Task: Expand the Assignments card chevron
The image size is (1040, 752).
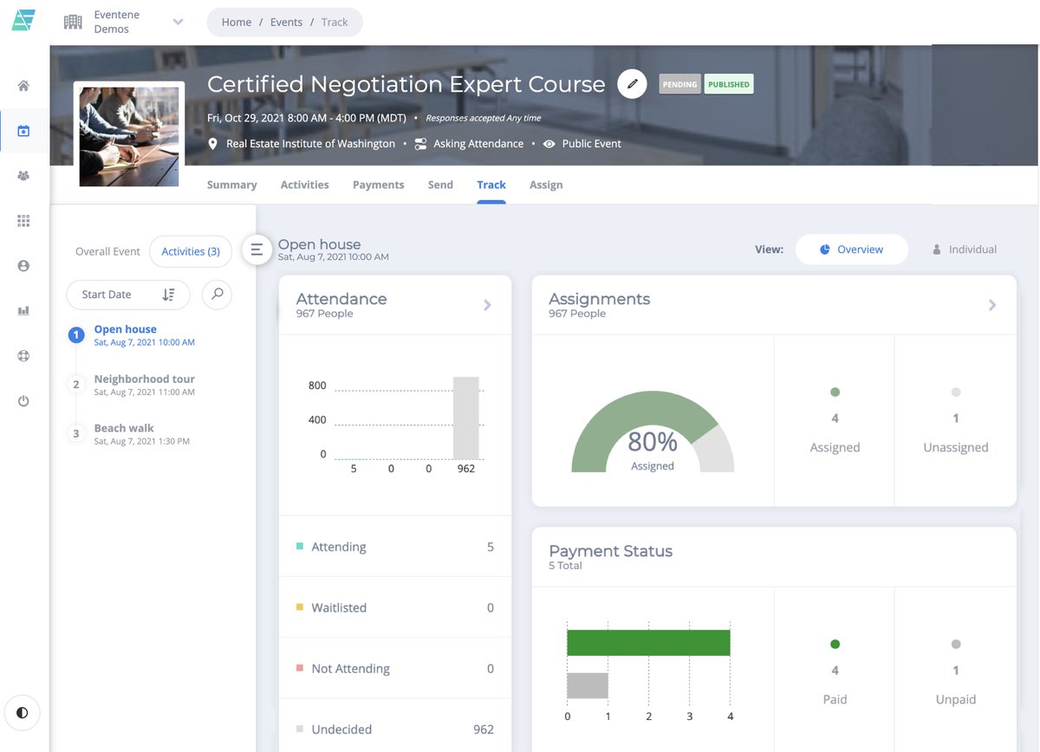Action: click(992, 305)
